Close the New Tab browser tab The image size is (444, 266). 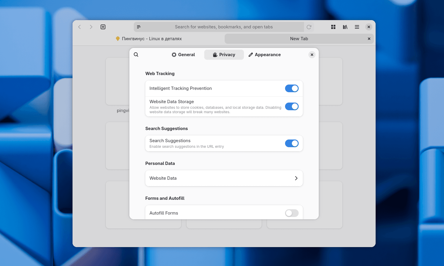(x=369, y=39)
